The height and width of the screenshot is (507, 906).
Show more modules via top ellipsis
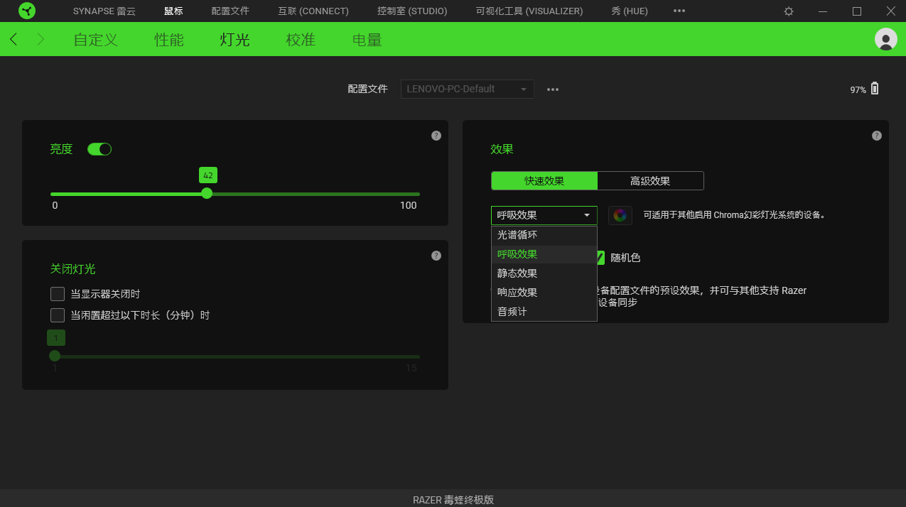click(679, 11)
